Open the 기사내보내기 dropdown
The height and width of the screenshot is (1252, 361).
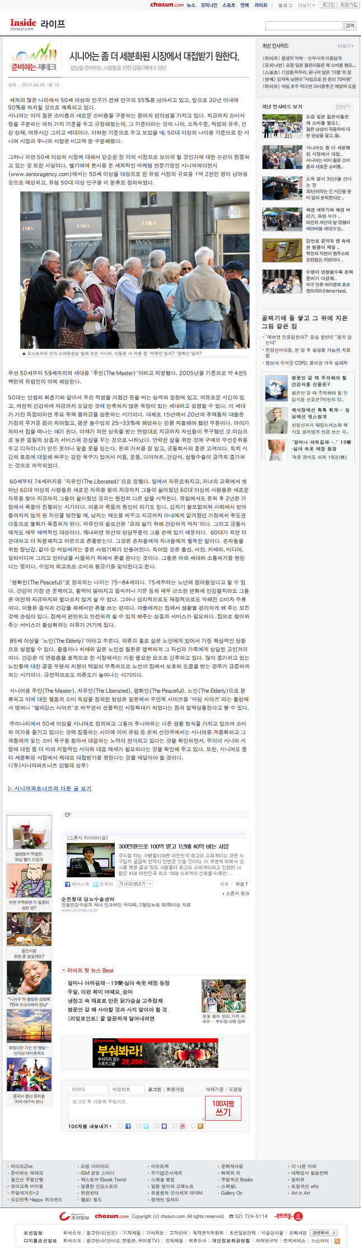coord(134,883)
